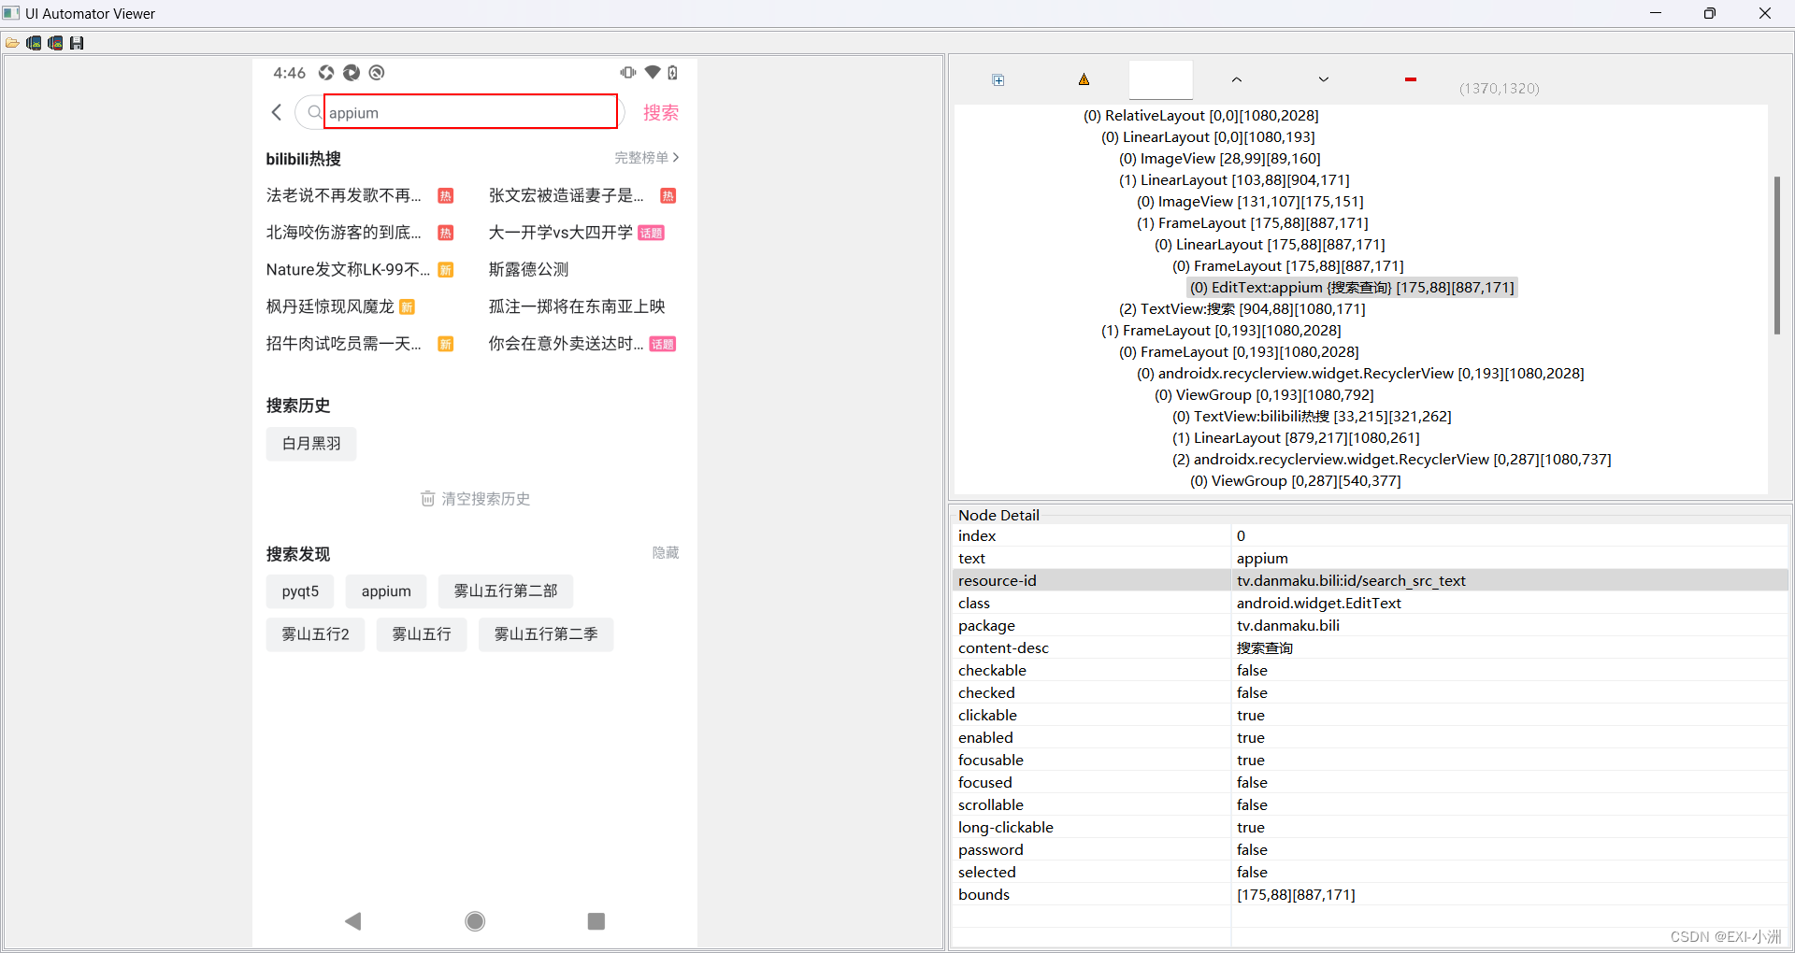Select the 雾山五行2 chip
The image size is (1795, 953).
(x=315, y=634)
